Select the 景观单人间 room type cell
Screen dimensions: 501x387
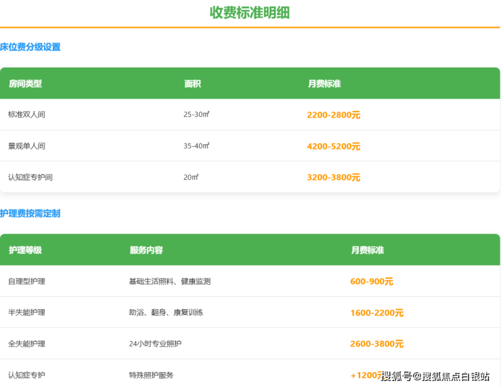(27, 146)
